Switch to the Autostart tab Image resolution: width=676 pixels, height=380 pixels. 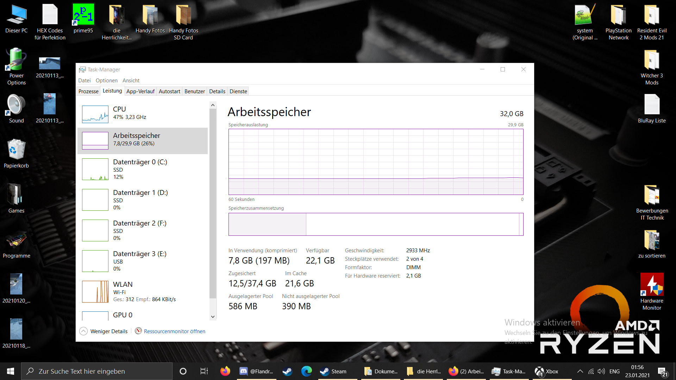pyautogui.click(x=169, y=91)
